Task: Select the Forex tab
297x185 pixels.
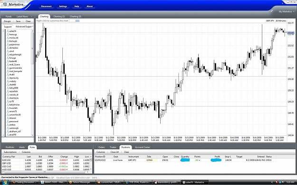Action: click(x=32, y=147)
